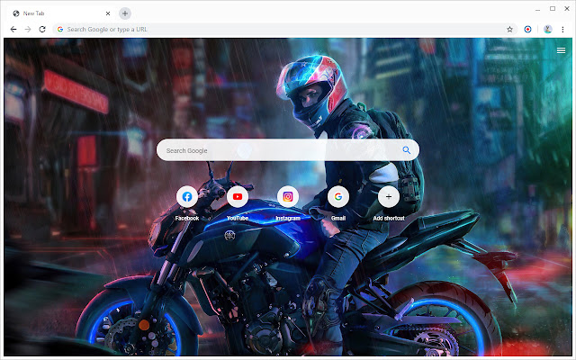Open the red-blue circular extension icon
The width and height of the screenshot is (576, 360).
(x=527, y=30)
